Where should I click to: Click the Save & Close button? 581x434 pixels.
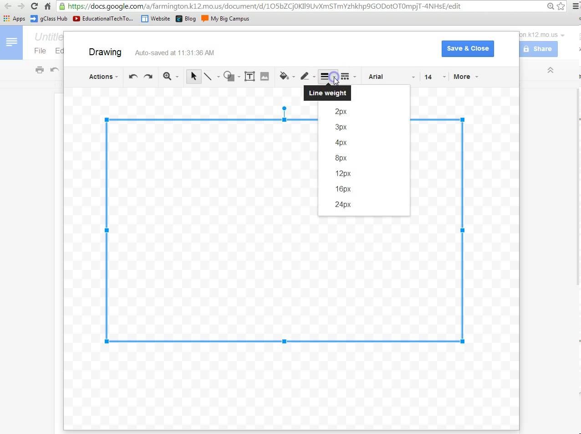[x=468, y=49]
